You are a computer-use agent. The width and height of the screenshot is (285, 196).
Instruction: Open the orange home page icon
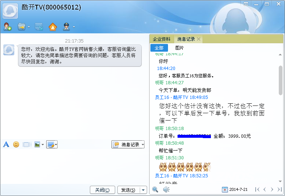pyautogui.click(x=53, y=27)
